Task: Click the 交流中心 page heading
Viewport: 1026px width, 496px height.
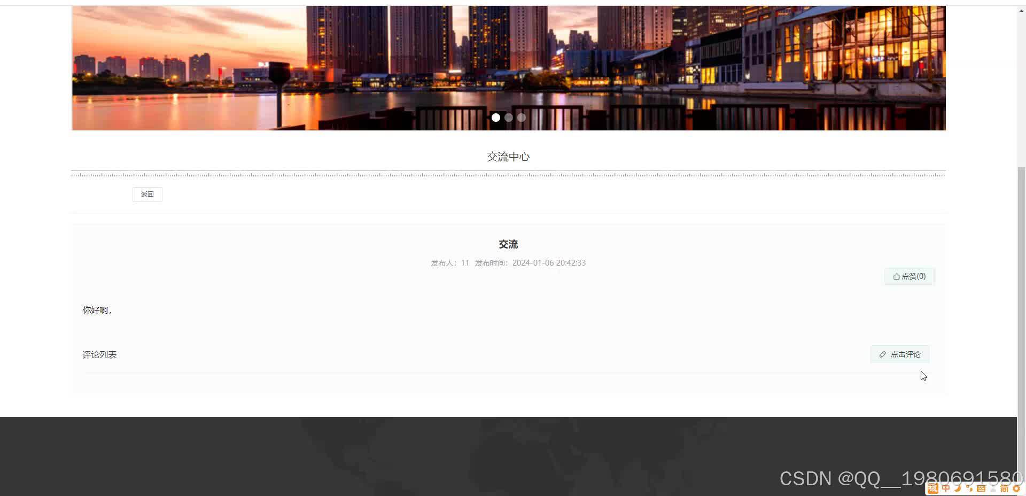Action: 508,157
